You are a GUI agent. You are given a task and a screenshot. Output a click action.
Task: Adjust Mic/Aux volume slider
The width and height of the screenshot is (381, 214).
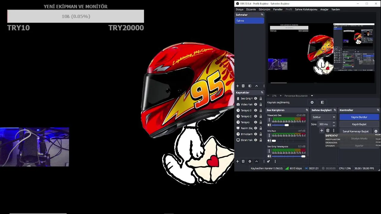[289, 141]
